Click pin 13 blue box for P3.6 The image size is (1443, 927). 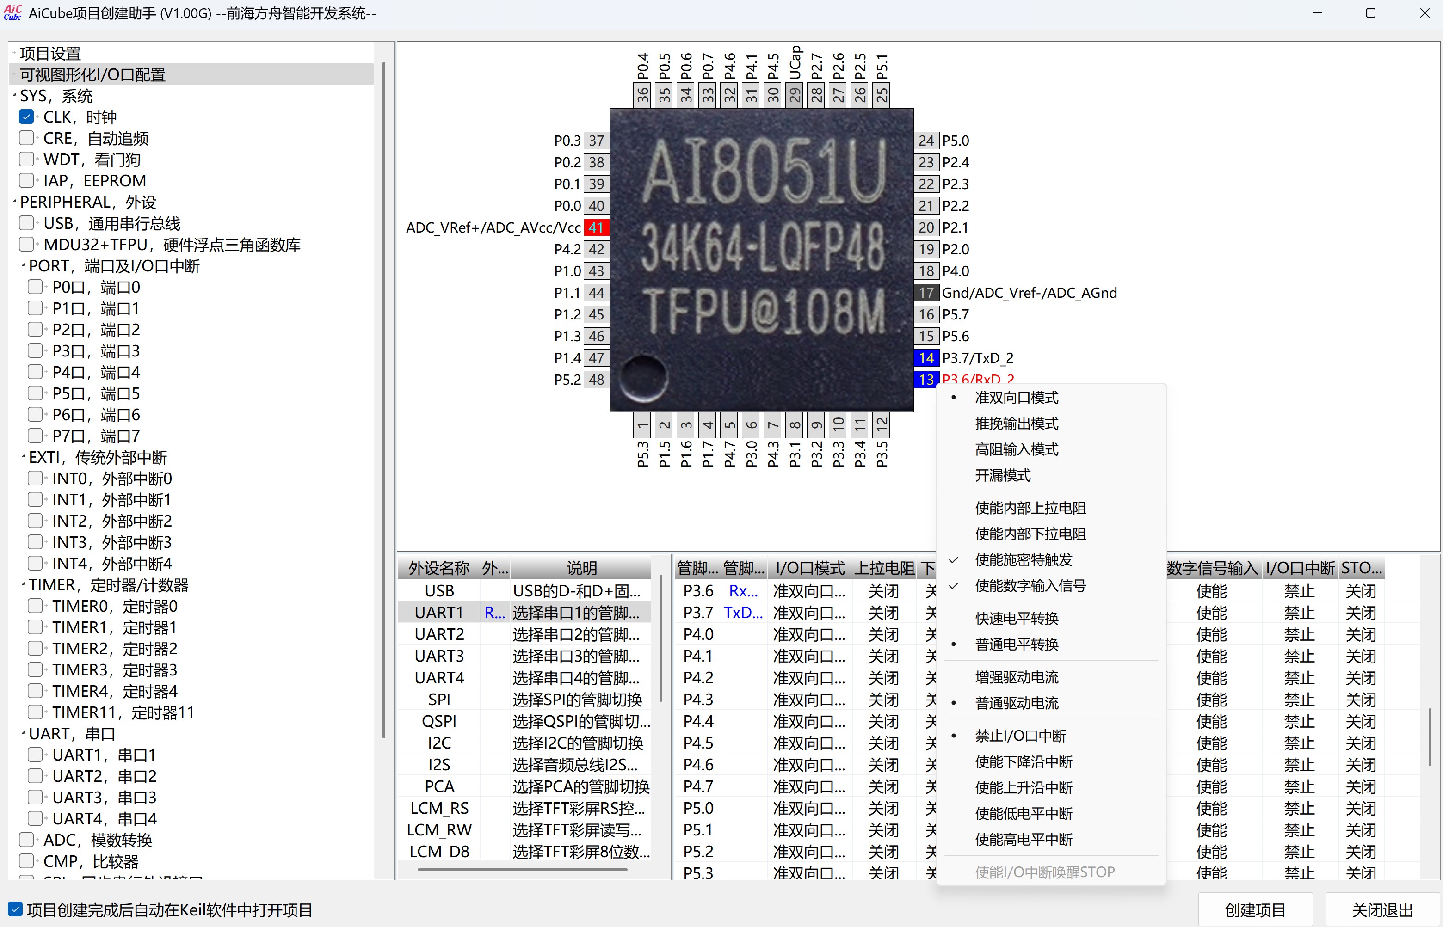[926, 380]
